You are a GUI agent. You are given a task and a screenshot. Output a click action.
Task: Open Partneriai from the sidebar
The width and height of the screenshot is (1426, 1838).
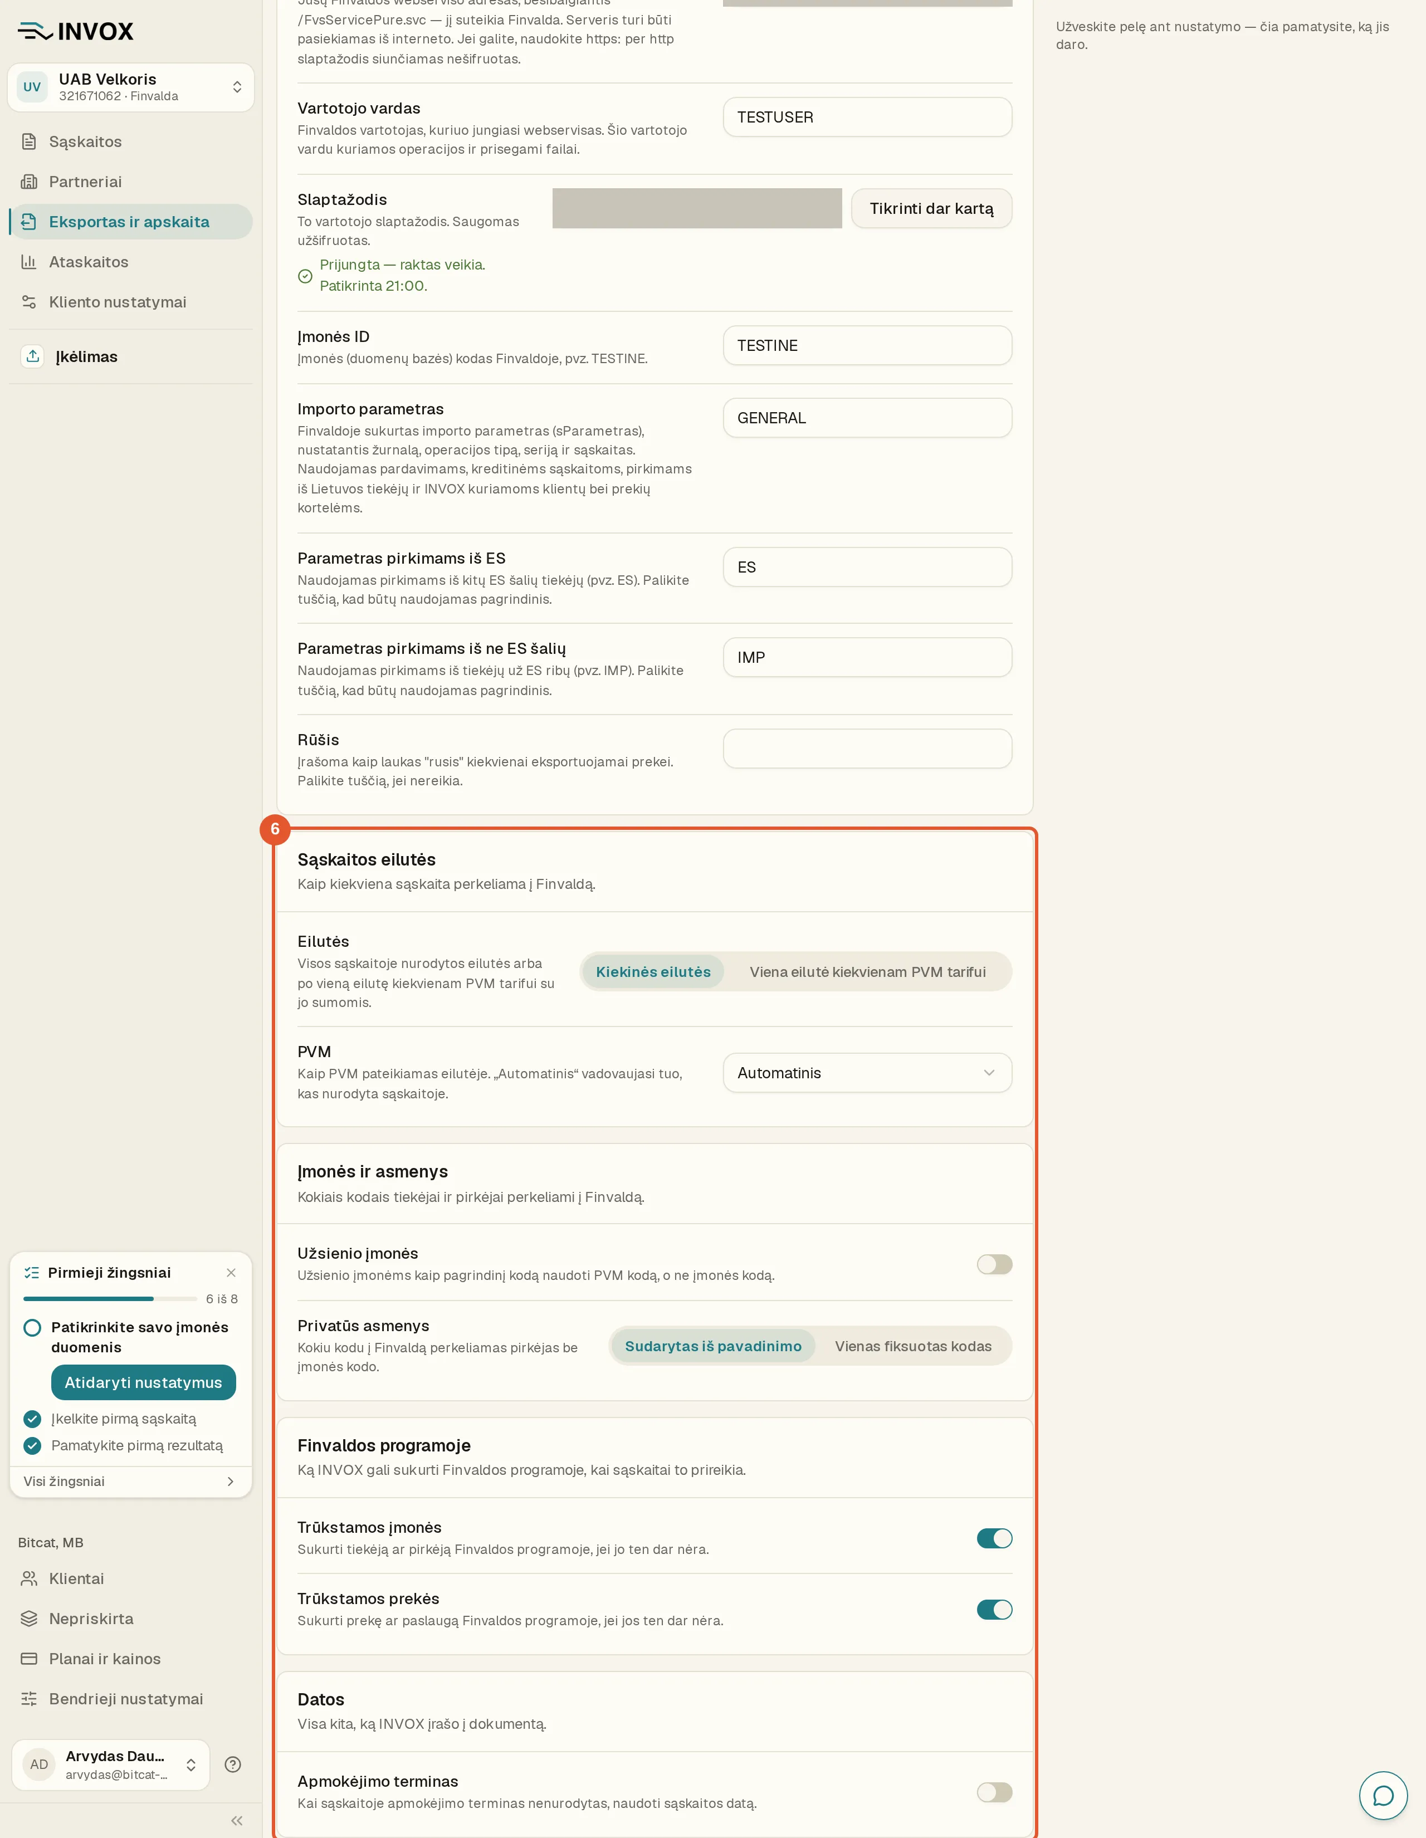[x=130, y=182]
